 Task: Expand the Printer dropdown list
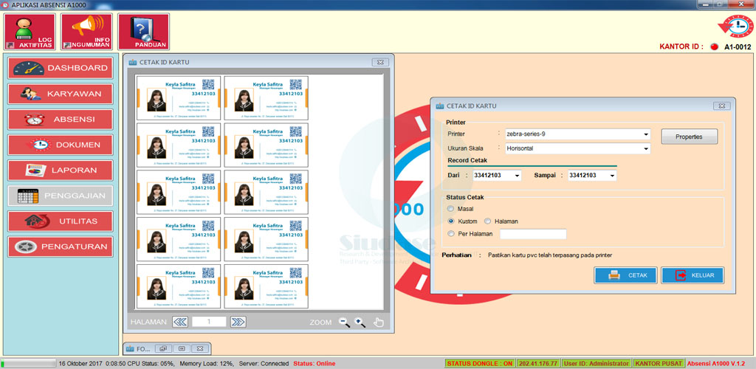[x=646, y=134]
